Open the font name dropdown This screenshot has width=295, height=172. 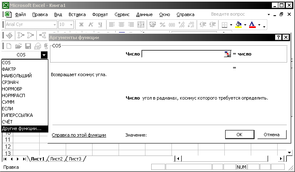coord(55,25)
